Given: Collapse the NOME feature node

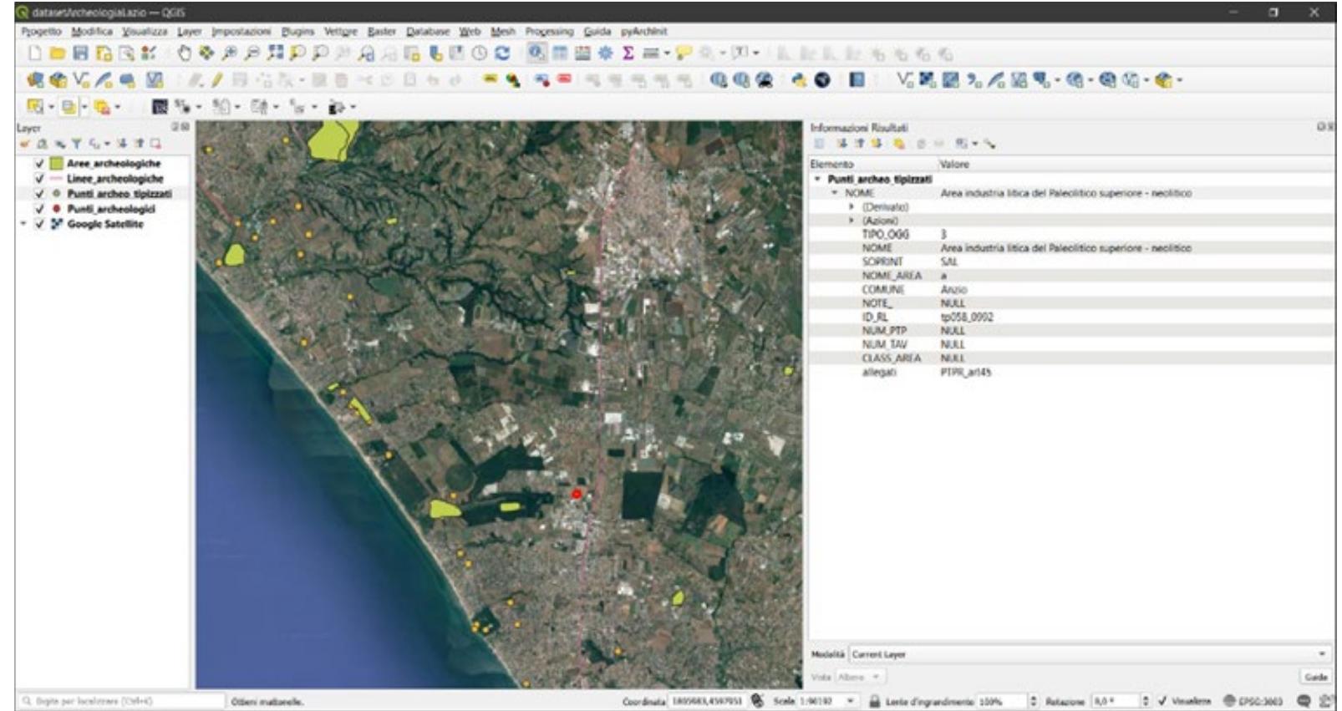Looking at the screenshot, I should [834, 193].
